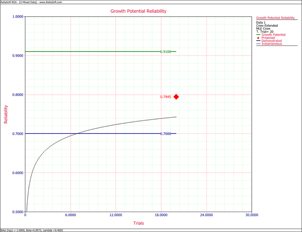
Task: Click the 12.0000 x-axis tick label
Action: click(116, 215)
